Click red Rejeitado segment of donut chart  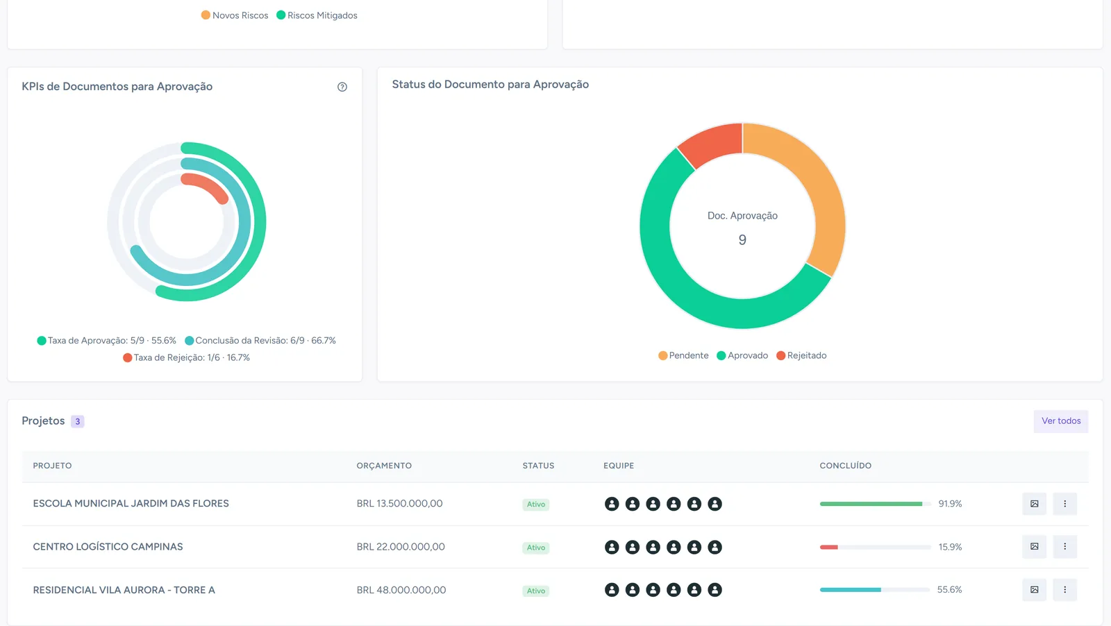[x=714, y=142]
